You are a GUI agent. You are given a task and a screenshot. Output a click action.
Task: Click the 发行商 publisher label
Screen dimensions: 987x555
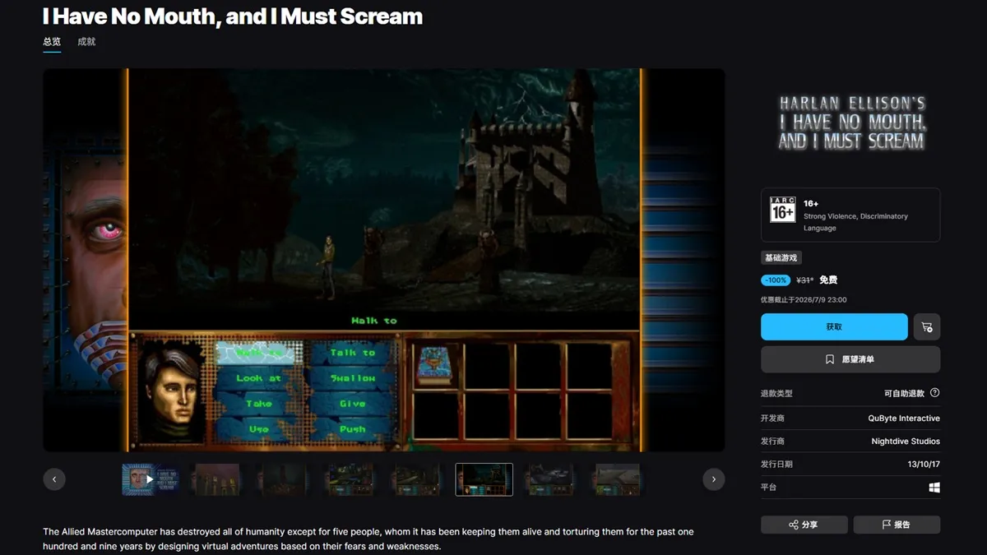(773, 442)
